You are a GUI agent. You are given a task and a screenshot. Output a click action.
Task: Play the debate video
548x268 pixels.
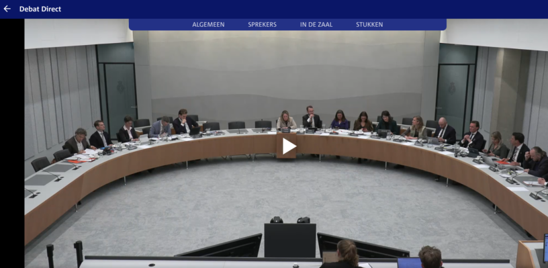pyautogui.click(x=289, y=146)
